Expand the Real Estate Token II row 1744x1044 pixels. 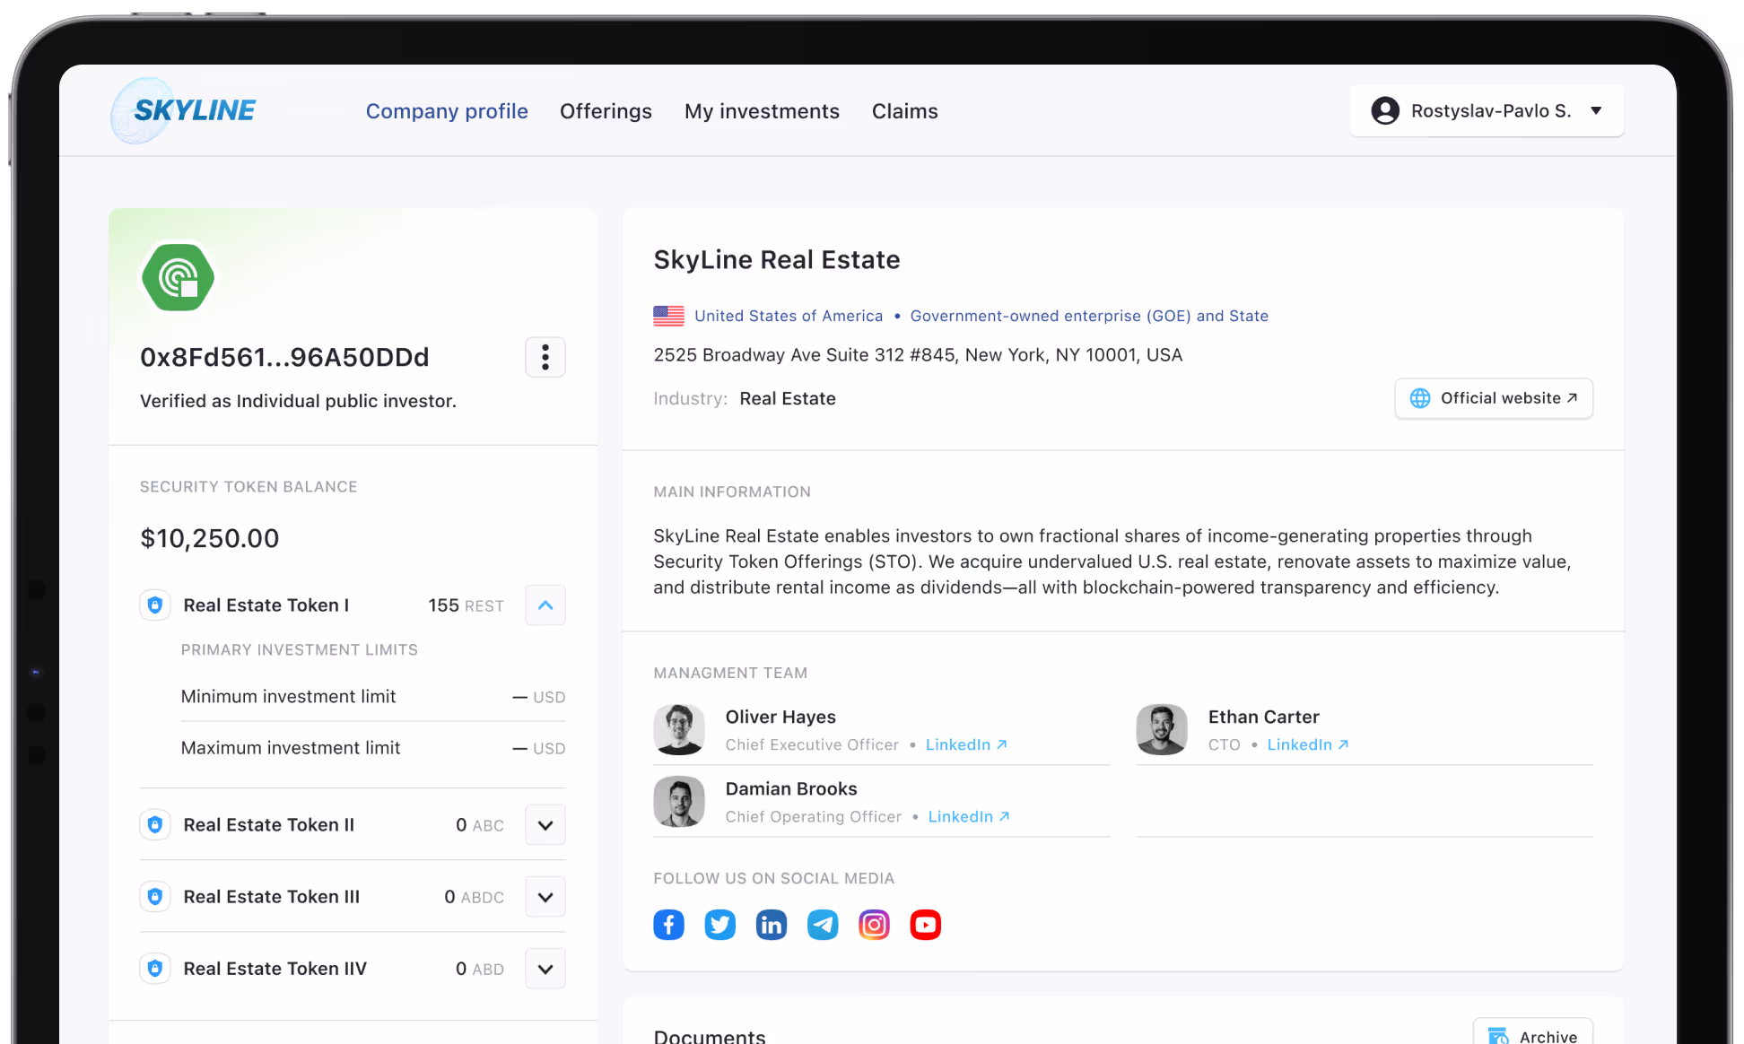pyautogui.click(x=545, y=825)
